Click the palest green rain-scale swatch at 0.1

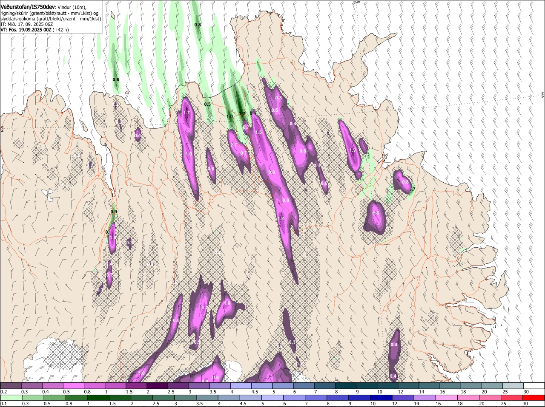pyautogui.click(x=11, y=398)
